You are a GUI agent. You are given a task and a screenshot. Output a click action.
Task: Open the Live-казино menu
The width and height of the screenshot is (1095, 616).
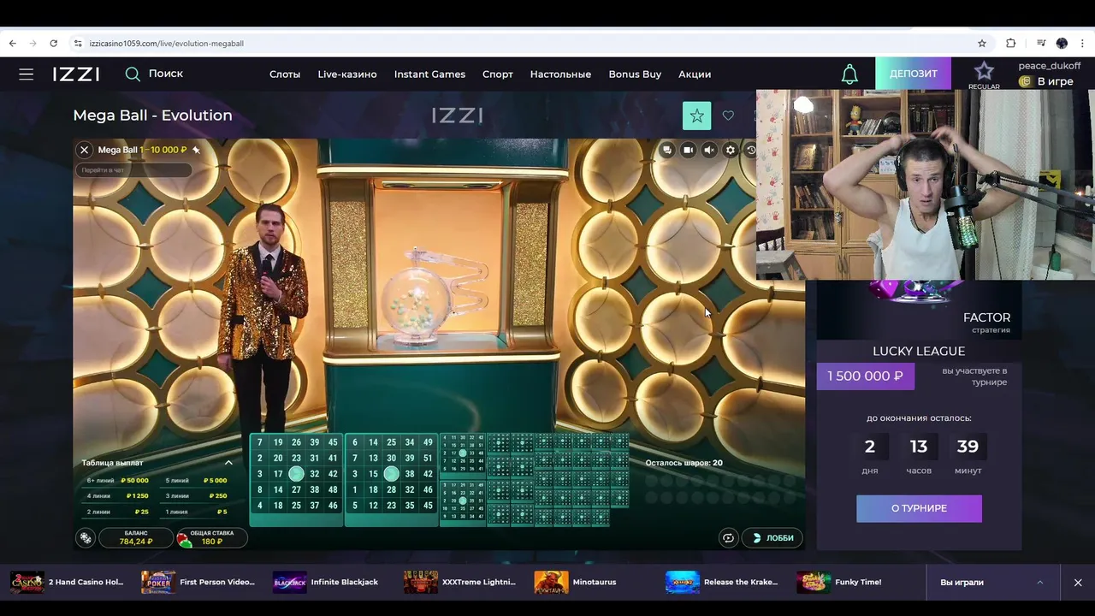(x=347, y=74)
